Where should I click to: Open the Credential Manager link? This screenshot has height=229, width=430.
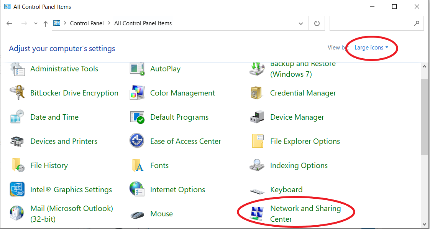click(x=303, y=93)
